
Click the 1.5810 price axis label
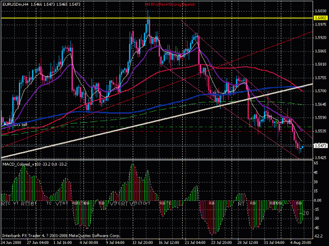321,65
